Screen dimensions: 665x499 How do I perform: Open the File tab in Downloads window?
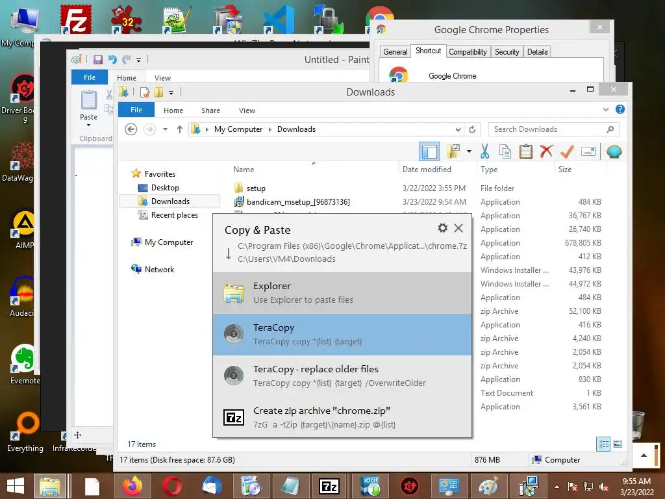coord(136,110)
